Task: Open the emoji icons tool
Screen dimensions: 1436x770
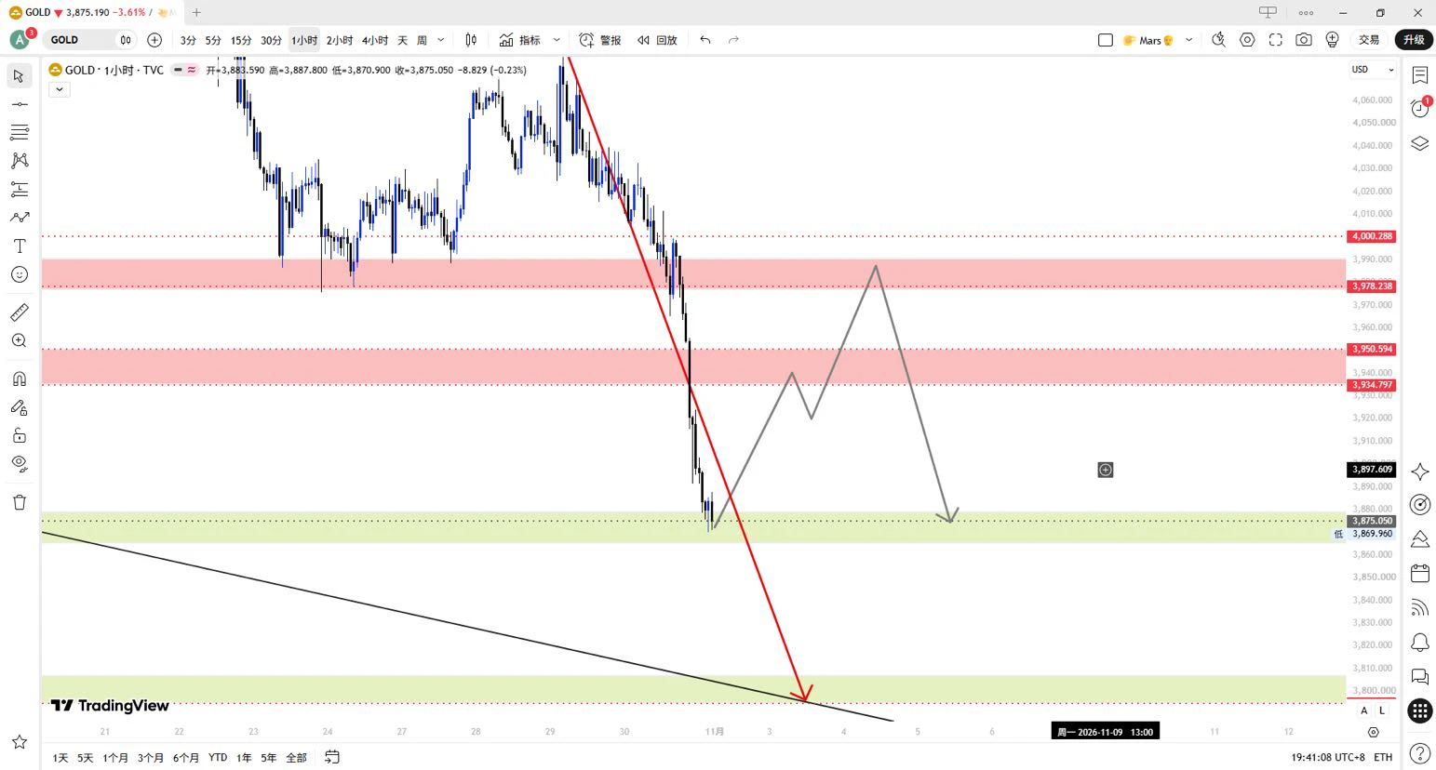Action: coord(19,274)
